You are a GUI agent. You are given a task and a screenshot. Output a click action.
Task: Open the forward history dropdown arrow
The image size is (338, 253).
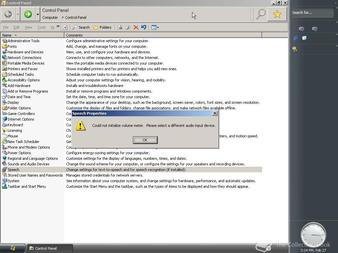[38, 14]
